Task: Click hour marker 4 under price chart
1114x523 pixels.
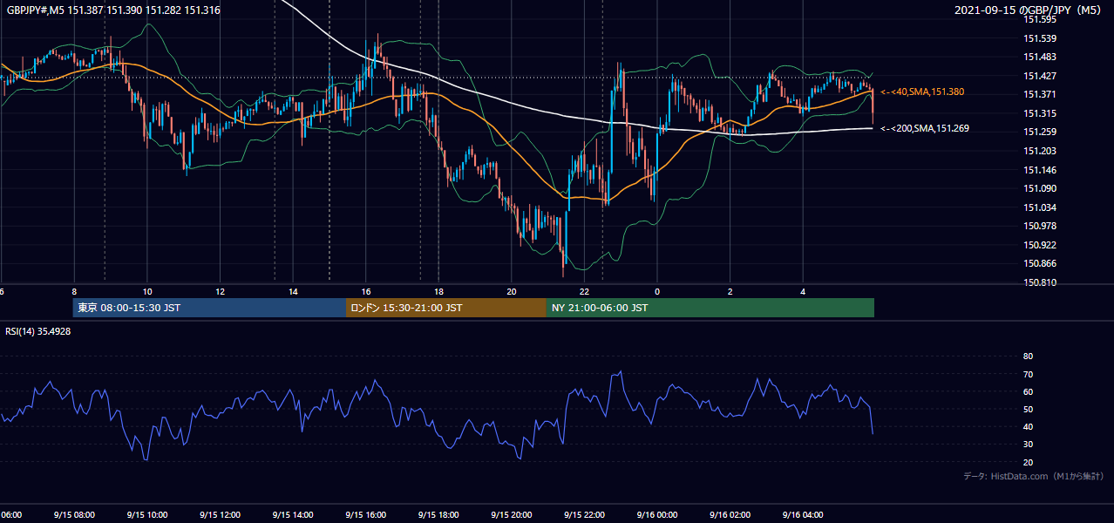Action: click(x=803, y=291)
